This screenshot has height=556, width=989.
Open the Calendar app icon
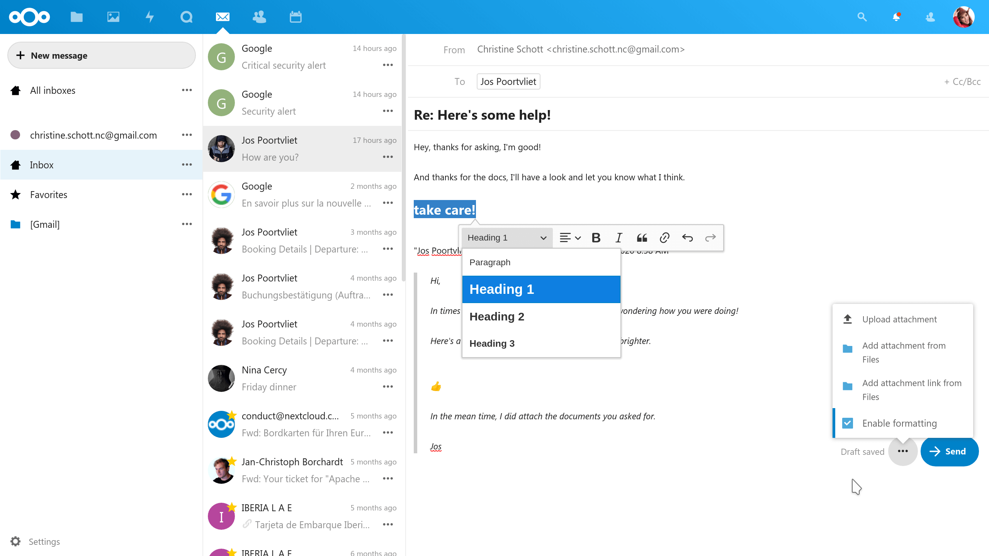(295, 17)
